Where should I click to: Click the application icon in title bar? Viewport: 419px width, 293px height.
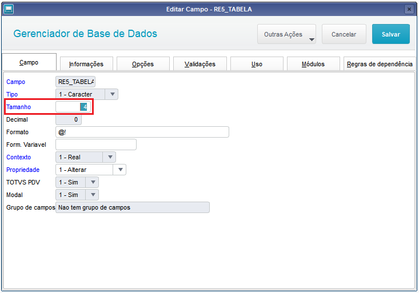point(9,9)
